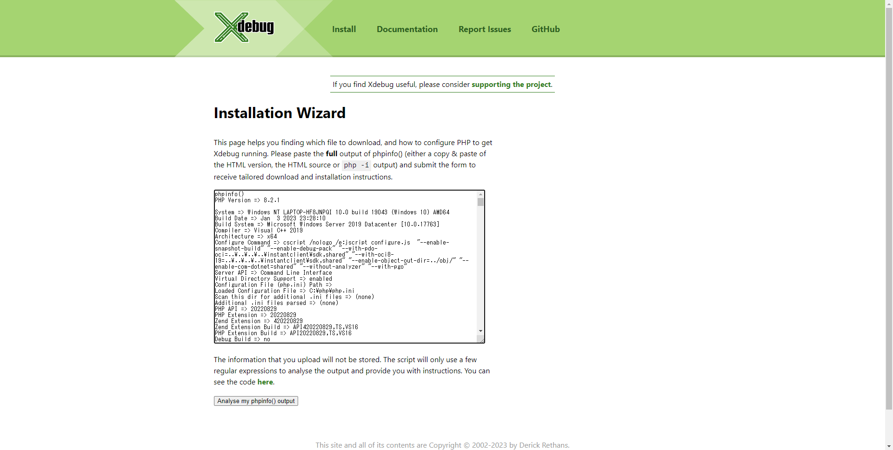Go to Report Issues
The image size is (893, 450).
tap(485, 29)
